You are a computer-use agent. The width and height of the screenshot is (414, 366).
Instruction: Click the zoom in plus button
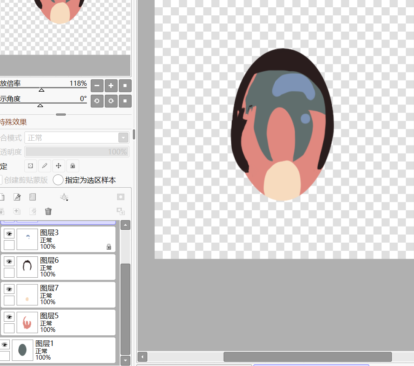click(x=111, y=86)
